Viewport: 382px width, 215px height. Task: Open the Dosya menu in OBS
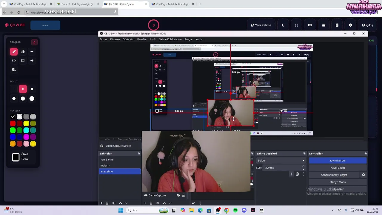coord(103,39)
